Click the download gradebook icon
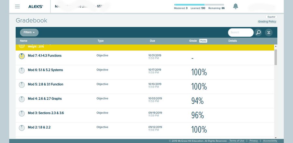The height and width of the screenshot is (143, 293). (x=269, y=32)
